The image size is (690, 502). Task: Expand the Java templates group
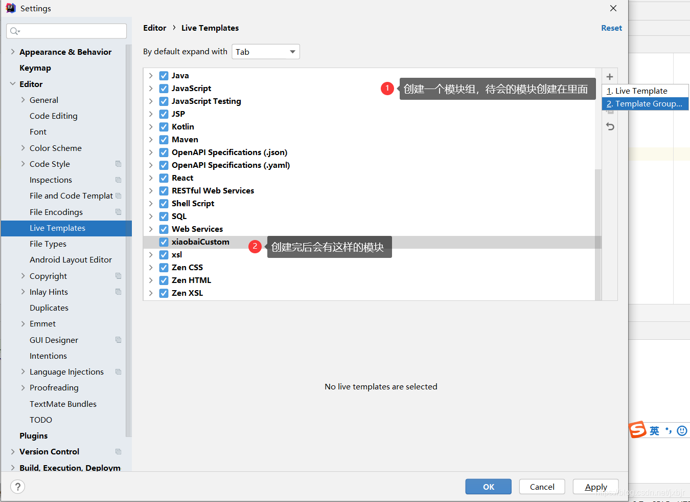(151, 76)
